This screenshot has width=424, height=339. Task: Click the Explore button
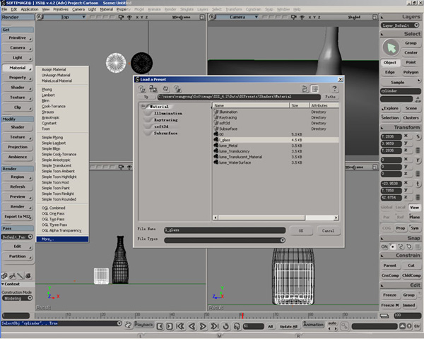pos(390,108)
